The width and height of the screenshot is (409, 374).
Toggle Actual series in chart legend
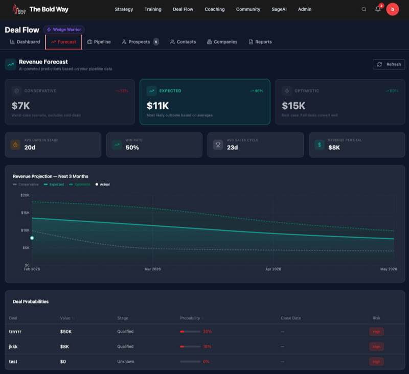tap(102, 184)
